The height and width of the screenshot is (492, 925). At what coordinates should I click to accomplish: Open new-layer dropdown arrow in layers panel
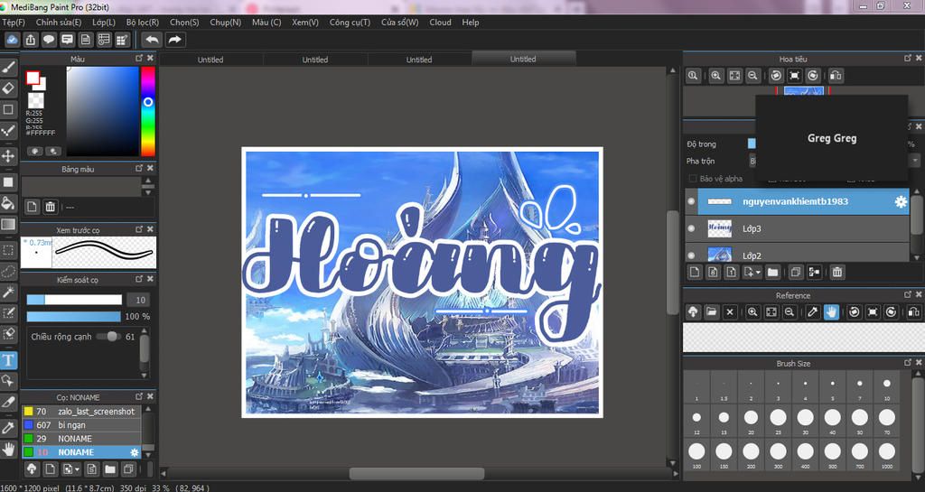click(x=758, y=273)
